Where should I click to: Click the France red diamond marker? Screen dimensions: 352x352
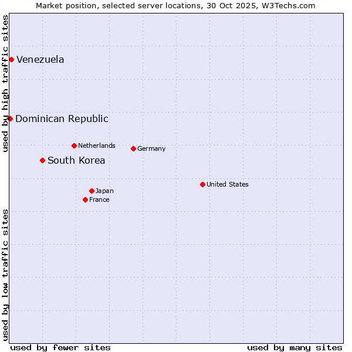click(x=85, y=199)
